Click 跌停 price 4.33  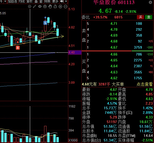[149, 117]
